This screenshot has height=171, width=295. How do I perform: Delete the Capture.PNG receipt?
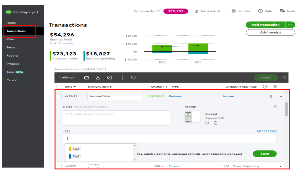[216, 123]
